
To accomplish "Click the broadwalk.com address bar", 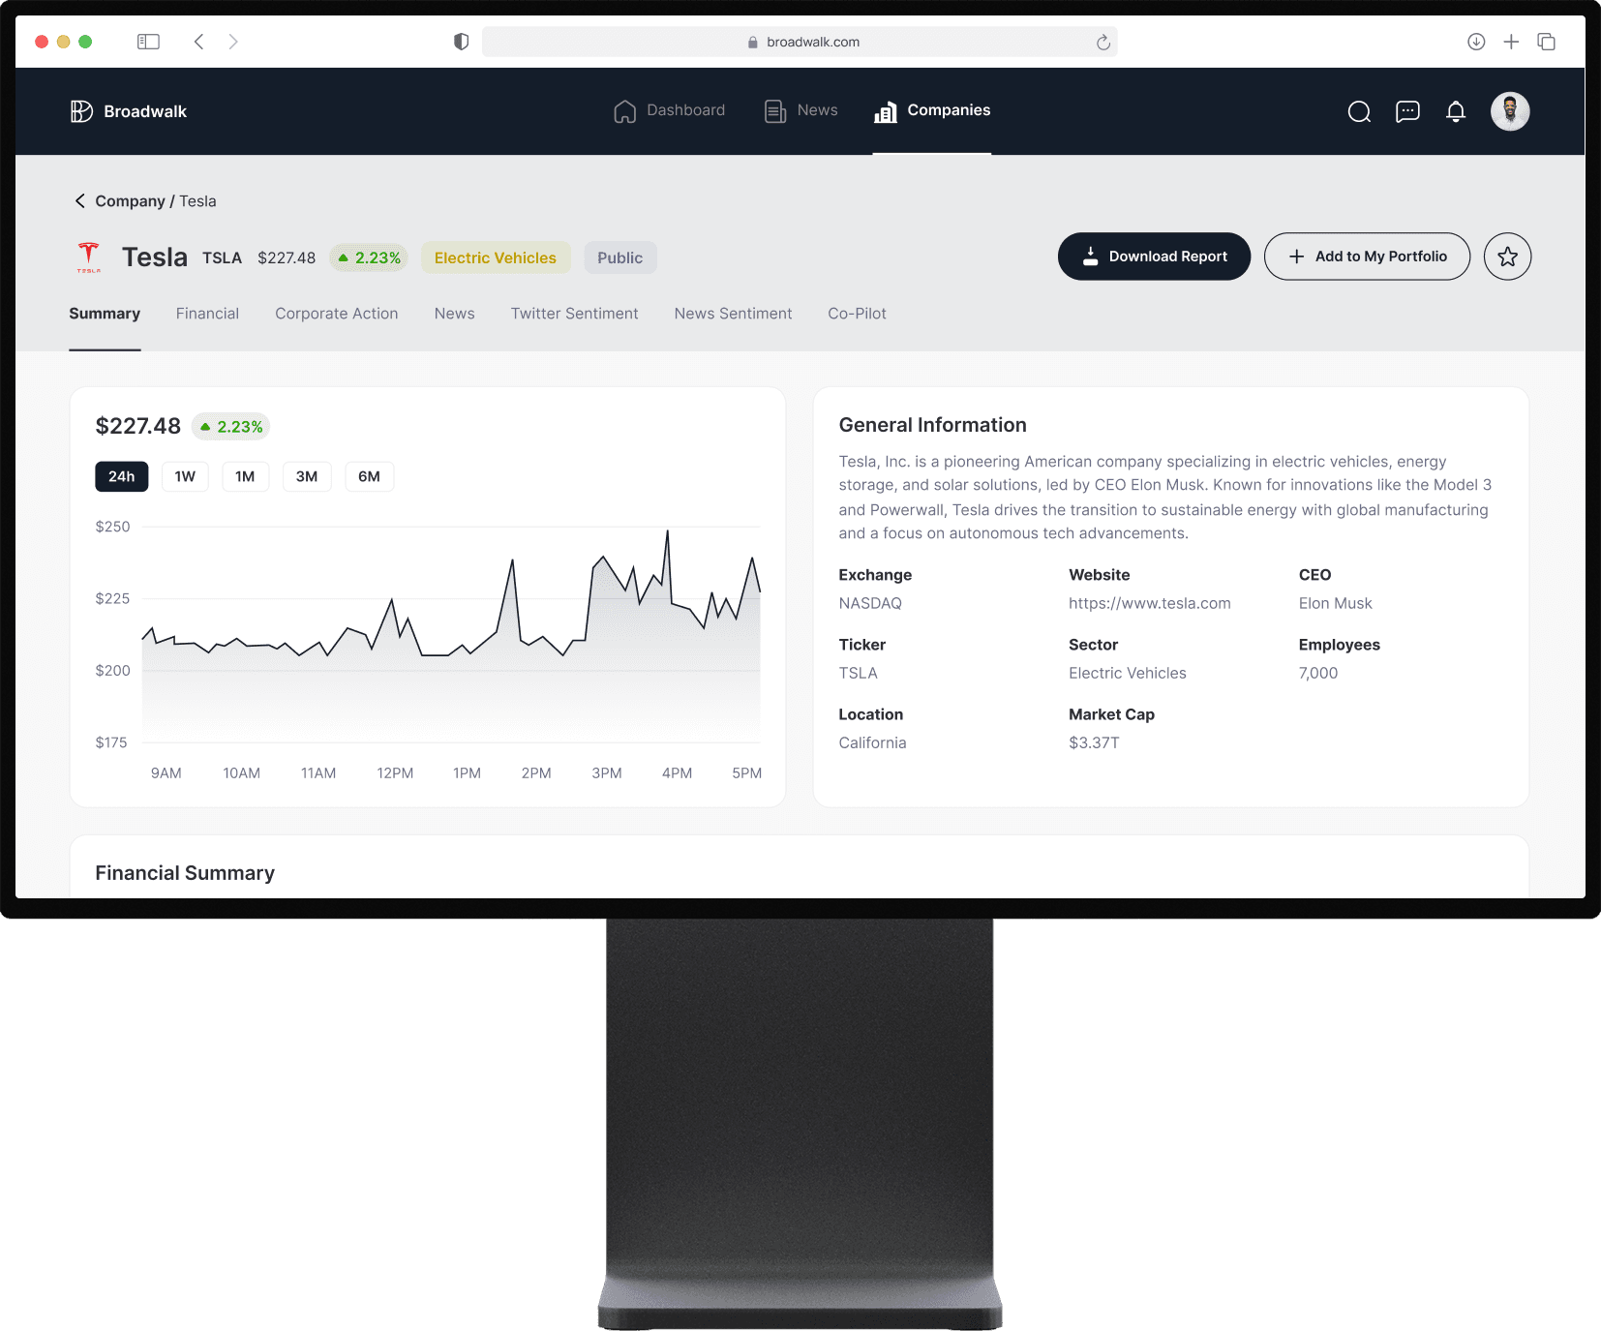I will 800,42.
